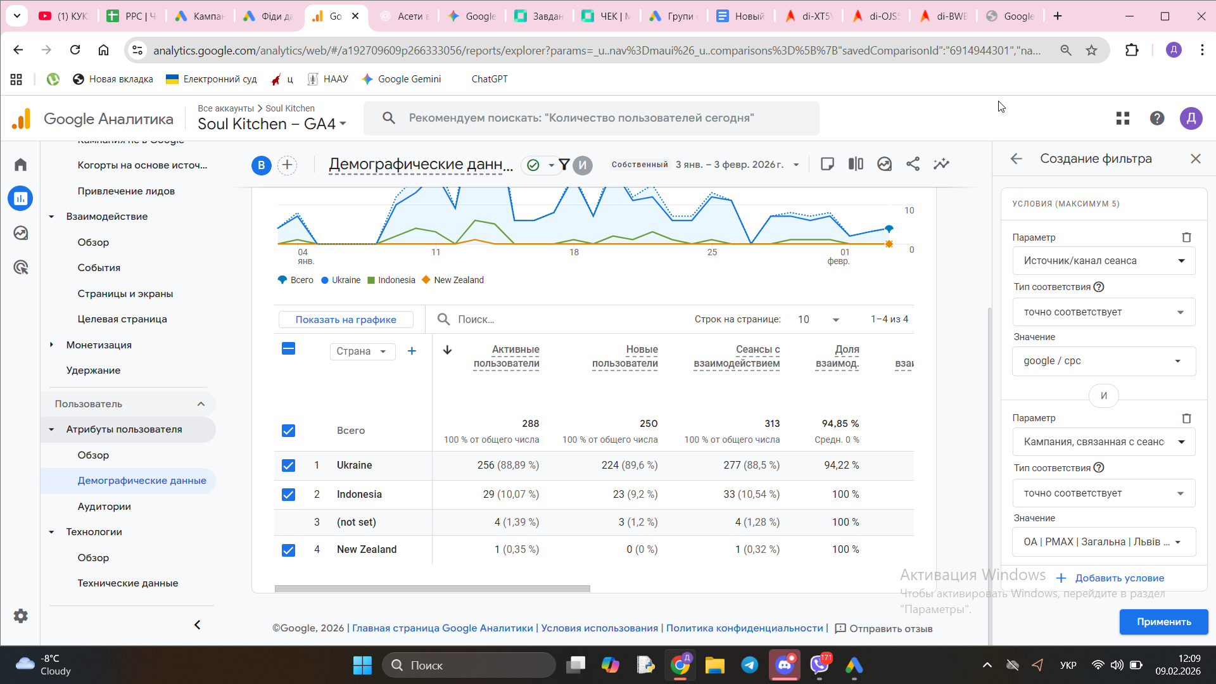Uncheck the New Zealand row checkbox
Image resolution: width=1216 pixels, height=684 pixels.
pos(288,550)
